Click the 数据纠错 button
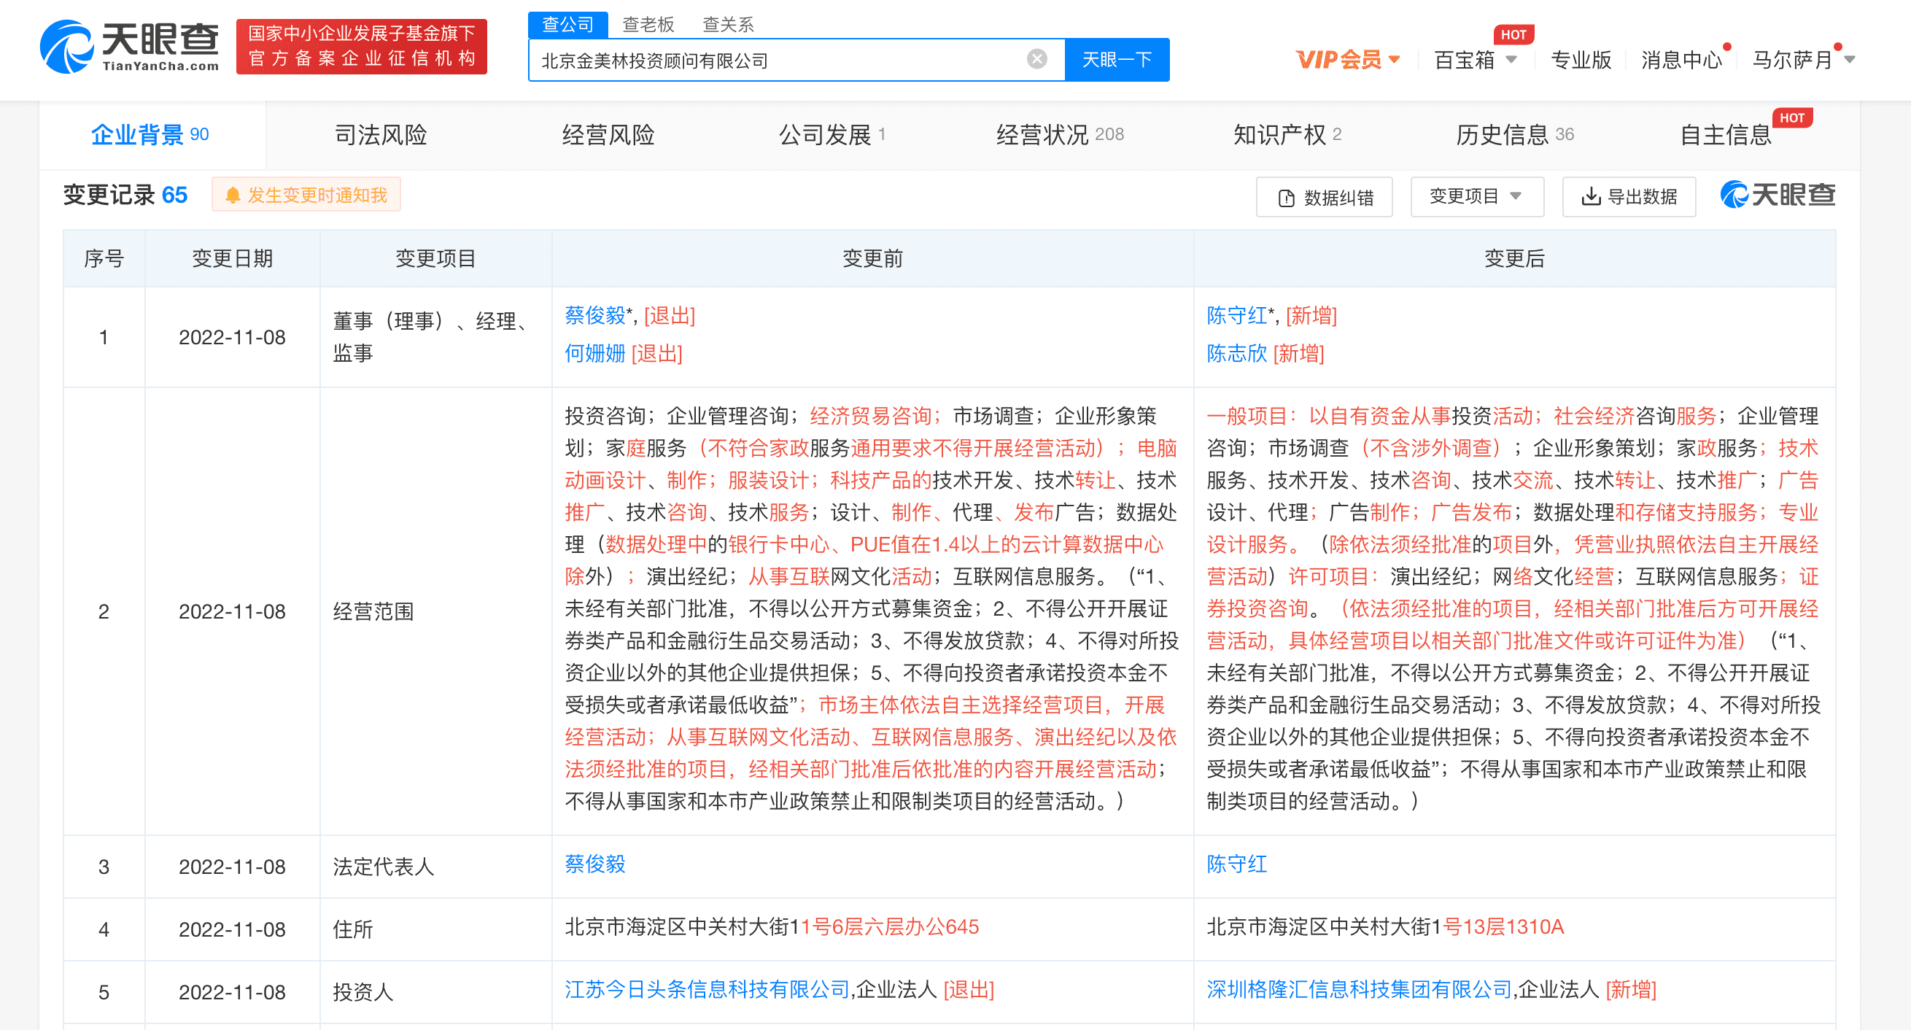 tap(1324, 198)
